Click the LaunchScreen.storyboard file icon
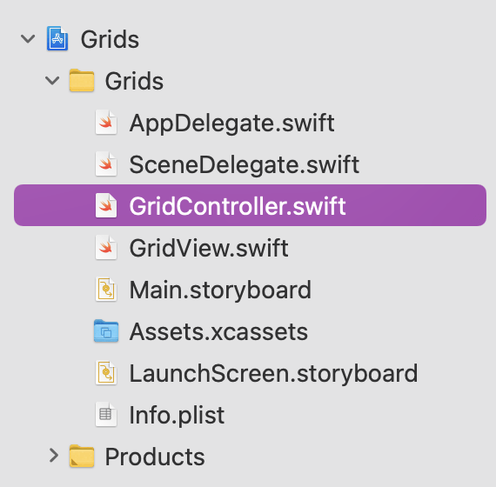The height and width of the screenshot is (487, 496). coord(106,373)
